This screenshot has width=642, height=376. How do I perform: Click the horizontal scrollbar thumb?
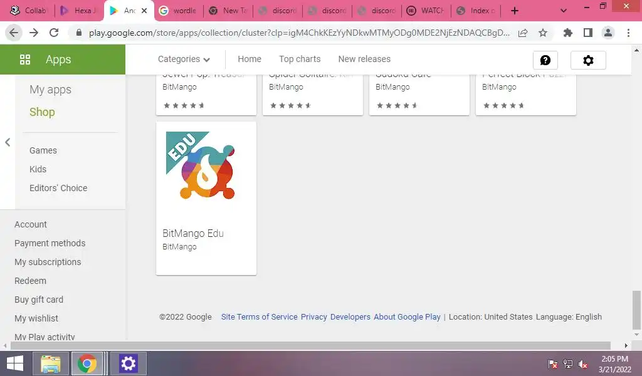310,346
